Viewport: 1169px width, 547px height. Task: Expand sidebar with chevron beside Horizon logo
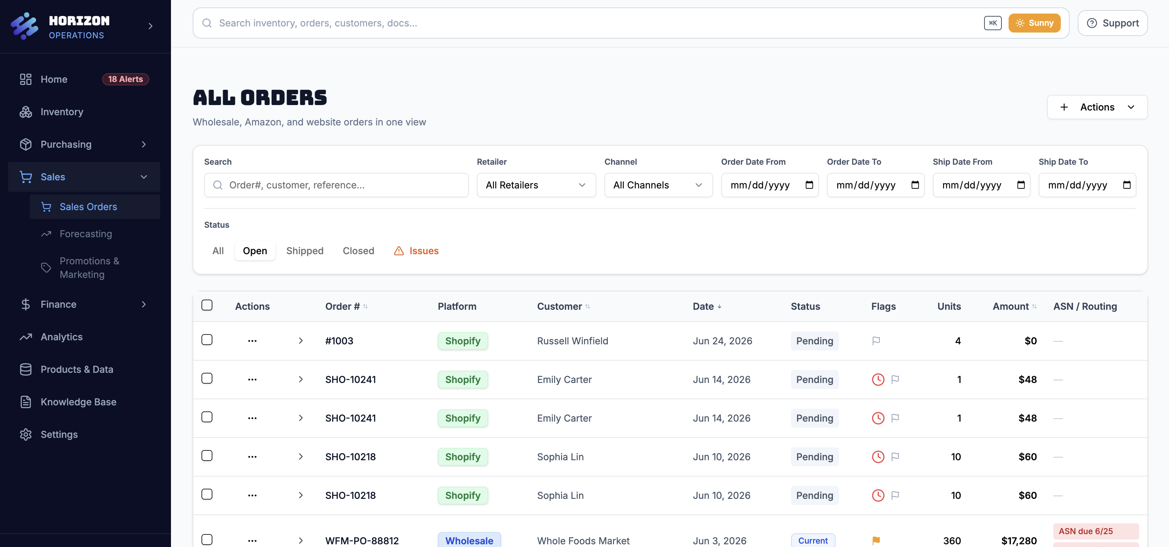[151, 26]
